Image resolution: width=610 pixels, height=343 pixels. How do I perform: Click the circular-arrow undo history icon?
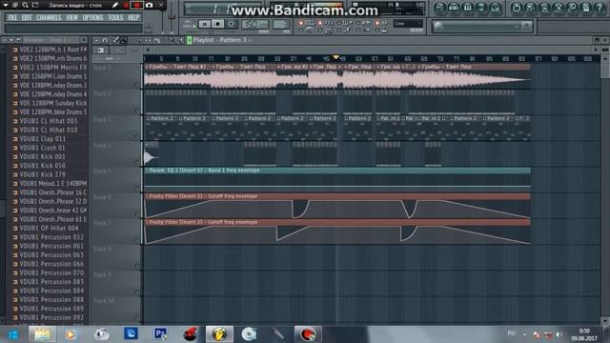click(517, 8)
